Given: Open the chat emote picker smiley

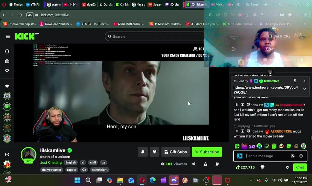Looking at the screenshot, I should [301, 156].
